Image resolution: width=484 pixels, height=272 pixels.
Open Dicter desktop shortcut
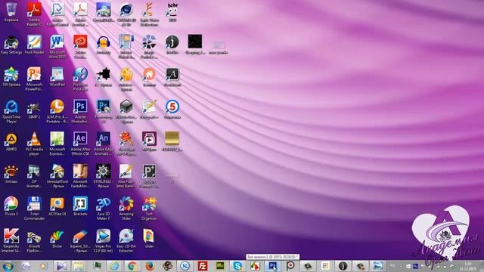point(57,239)
